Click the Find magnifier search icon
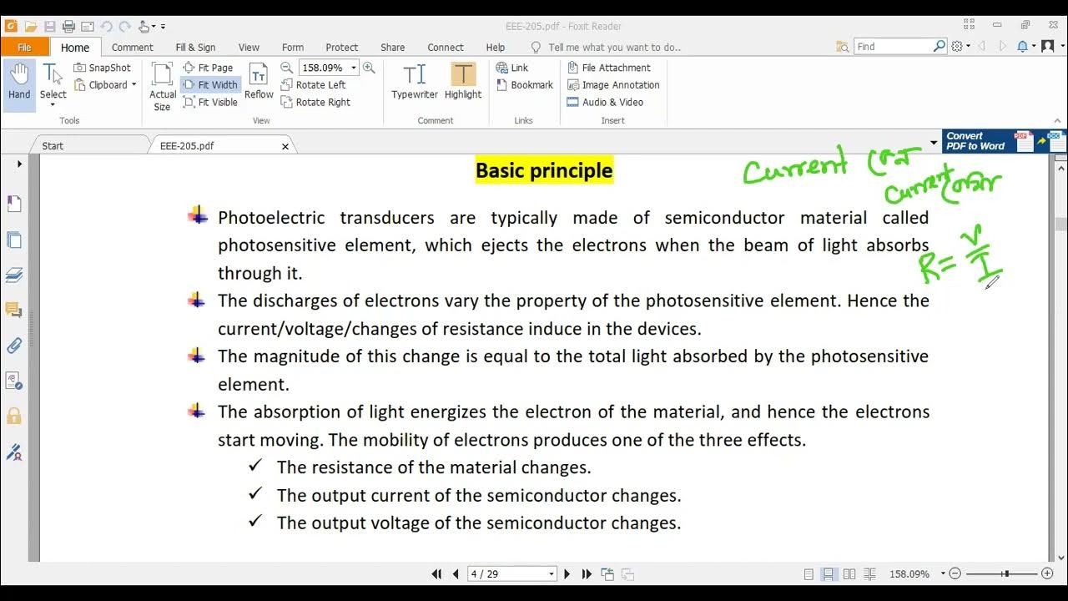The image size is (1068, 601). (940, 47)
